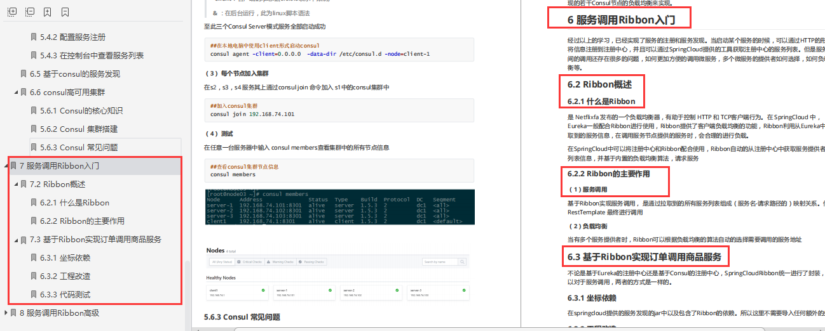This screenshot has width=825, height=331.
Task: Click the delete bookmark icon with minus
Action: 65,11
